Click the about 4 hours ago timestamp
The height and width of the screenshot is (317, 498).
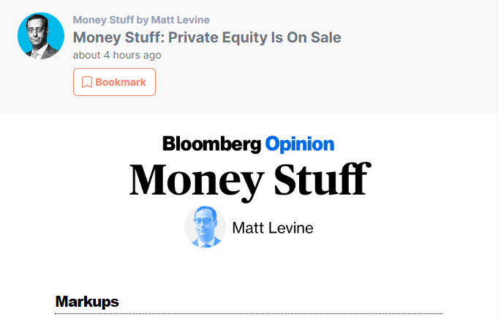(117, 55)
